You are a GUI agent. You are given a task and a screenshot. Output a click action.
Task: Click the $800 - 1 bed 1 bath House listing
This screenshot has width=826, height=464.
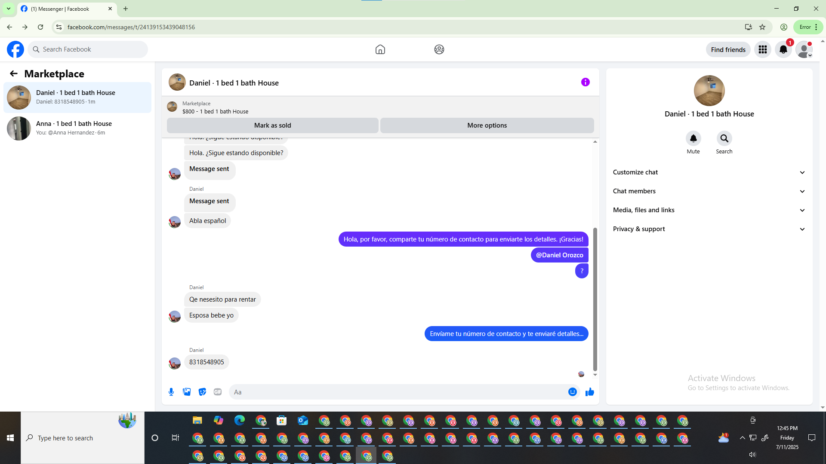[x=215, y=111]
